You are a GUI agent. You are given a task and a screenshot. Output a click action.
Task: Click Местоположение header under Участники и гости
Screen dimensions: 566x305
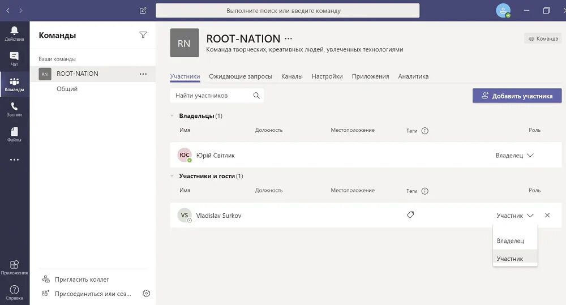click(x=353, y=190)
